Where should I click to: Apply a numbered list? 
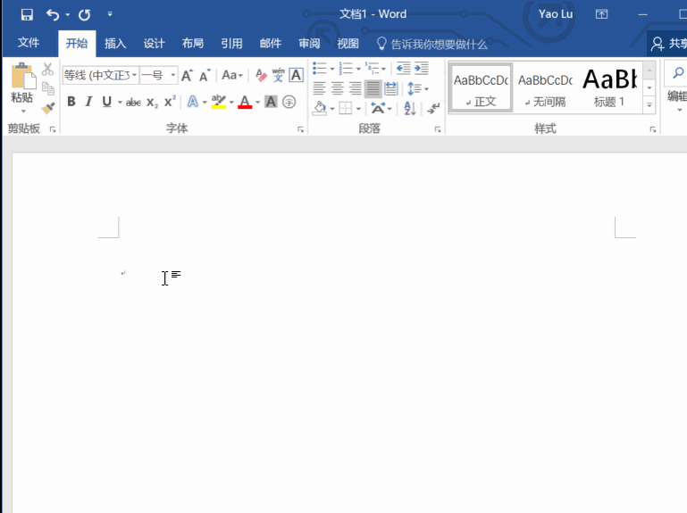tap(346, 69)
